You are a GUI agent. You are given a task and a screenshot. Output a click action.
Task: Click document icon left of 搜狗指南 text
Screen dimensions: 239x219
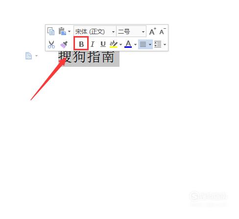[29, 56]
